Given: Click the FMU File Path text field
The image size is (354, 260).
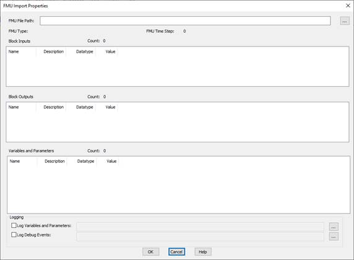Looking at the screenshot, I should [x=185, y=21].
